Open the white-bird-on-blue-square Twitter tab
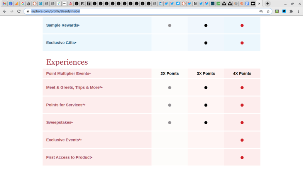This screenshot has height=170, width=303. point(178,3)
